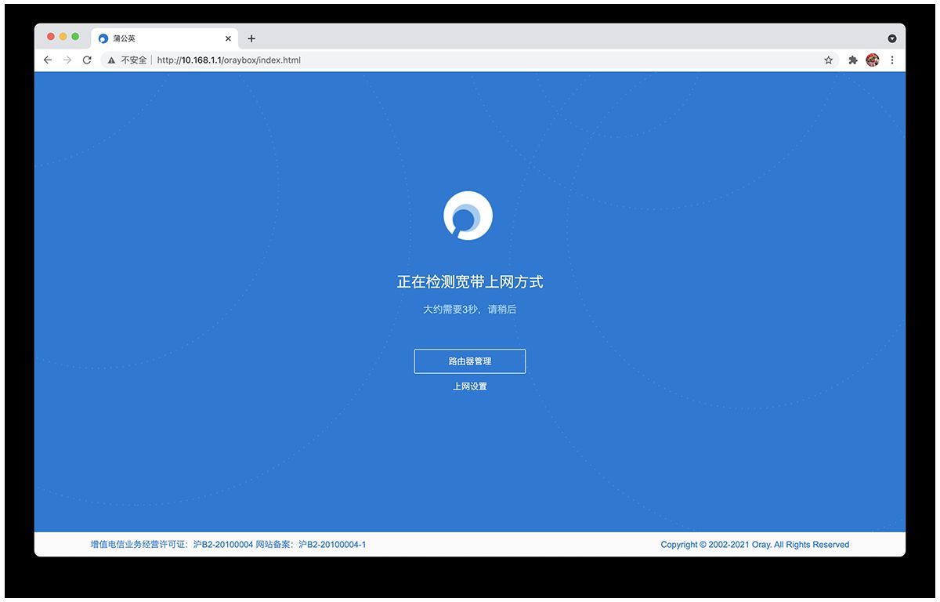Click the white Oray logo in center

pos(468,216)
